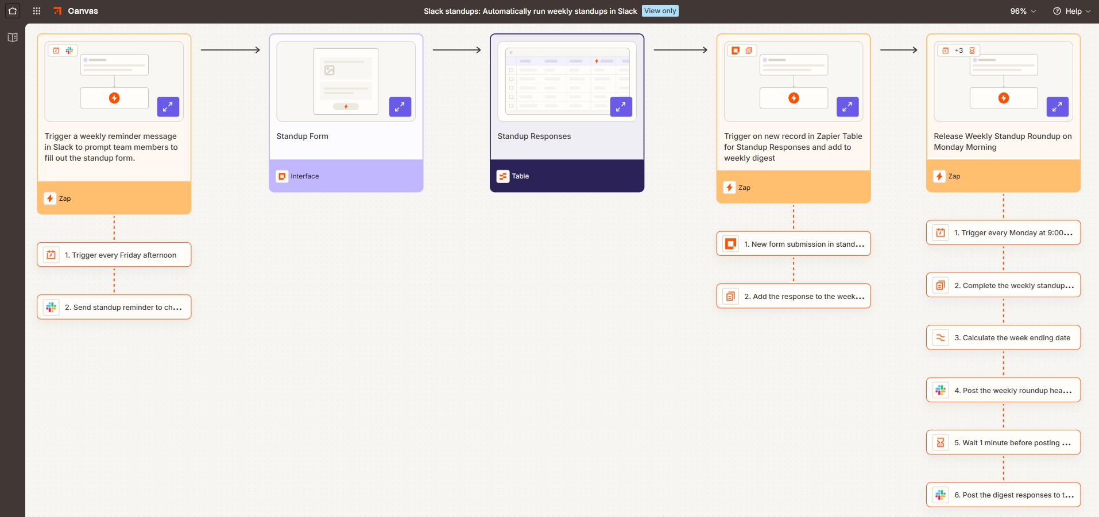The width and height of the screenshot is (1099, 517).
Task: Expand the Help dropdown menu
Action: [x=1071, y=11]
